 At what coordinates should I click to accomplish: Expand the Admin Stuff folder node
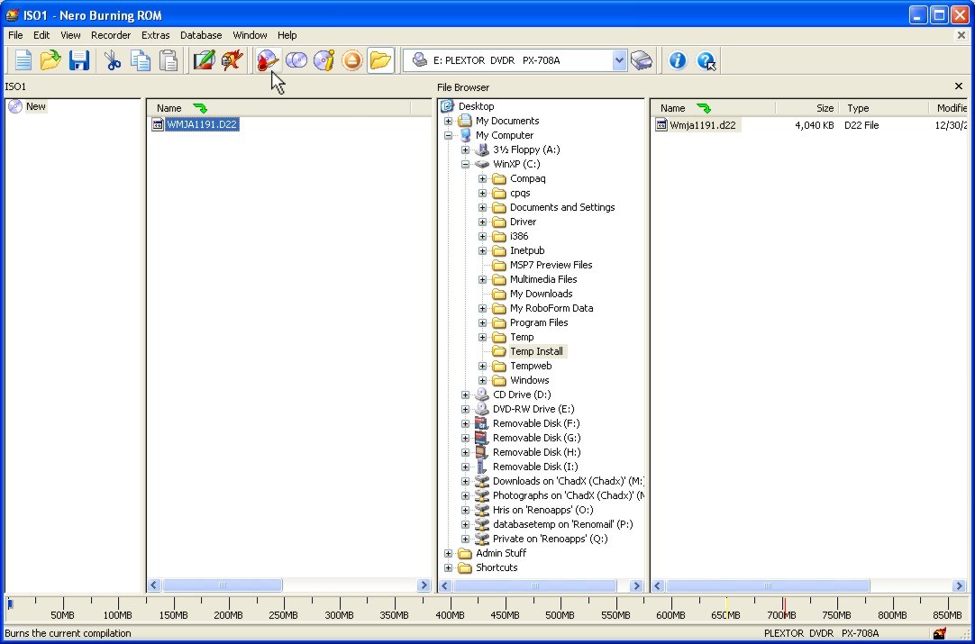449,553
